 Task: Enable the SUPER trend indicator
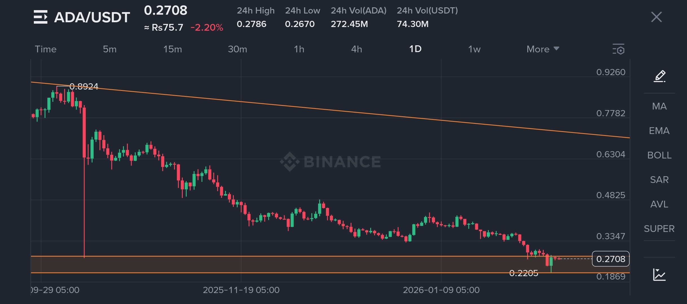tap(659, 229)
